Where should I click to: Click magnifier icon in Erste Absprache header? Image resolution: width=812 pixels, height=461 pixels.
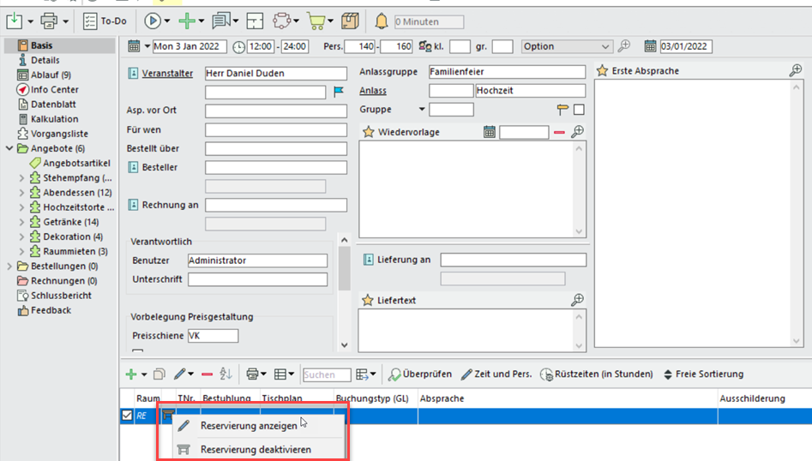pos(795,71)
